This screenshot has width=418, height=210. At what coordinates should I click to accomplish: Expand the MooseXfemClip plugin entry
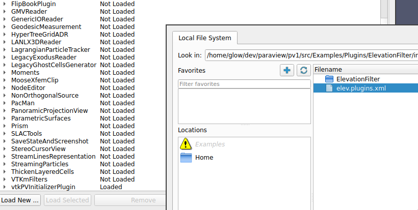tap(4, 80)
